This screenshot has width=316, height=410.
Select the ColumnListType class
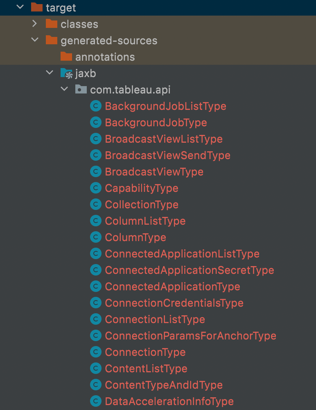(146, 221)
